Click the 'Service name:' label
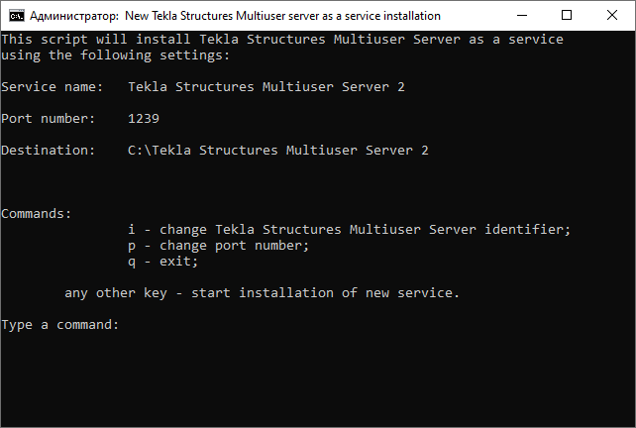Viewport: 636px width, 428px height. (52, 87)
